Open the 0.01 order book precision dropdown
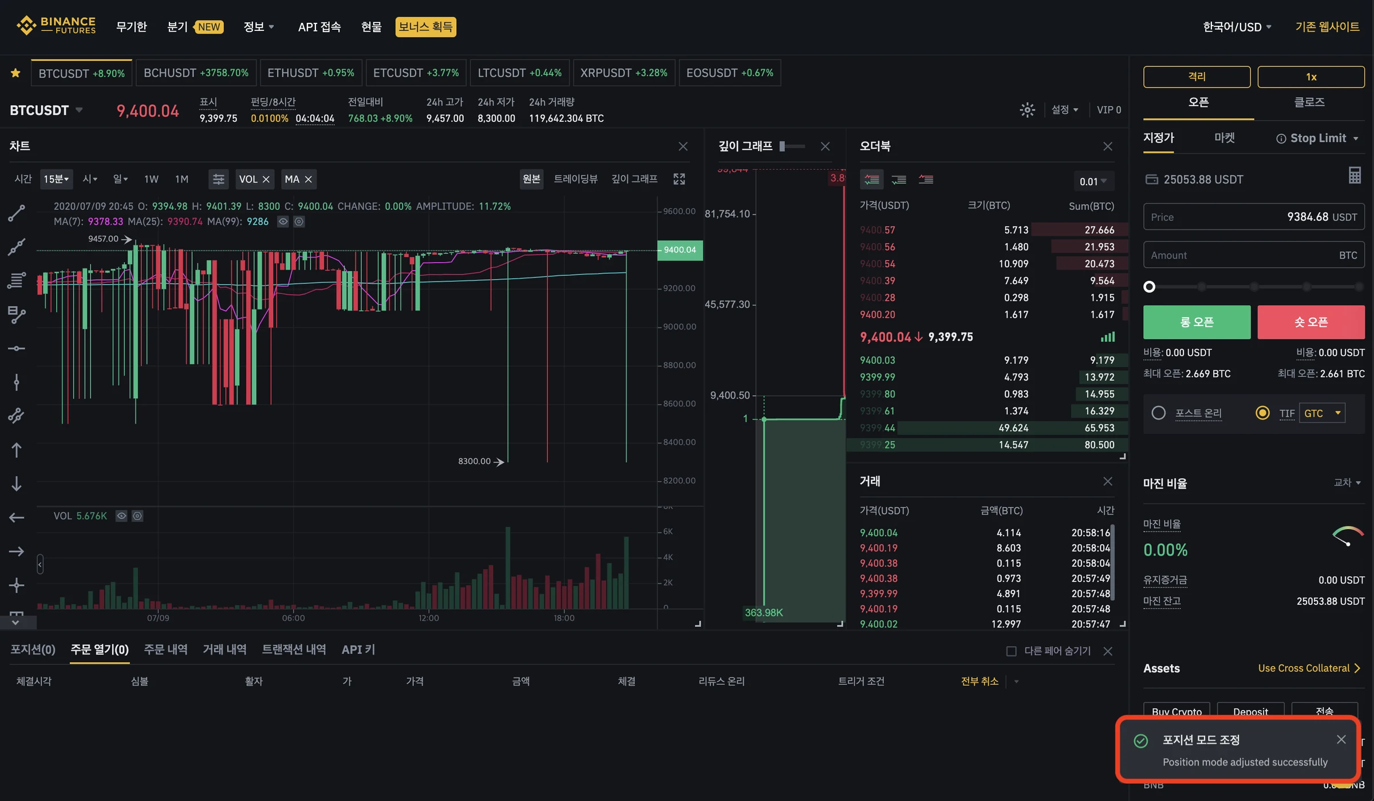1374x801 pixels. click(x=1093, y=181)
